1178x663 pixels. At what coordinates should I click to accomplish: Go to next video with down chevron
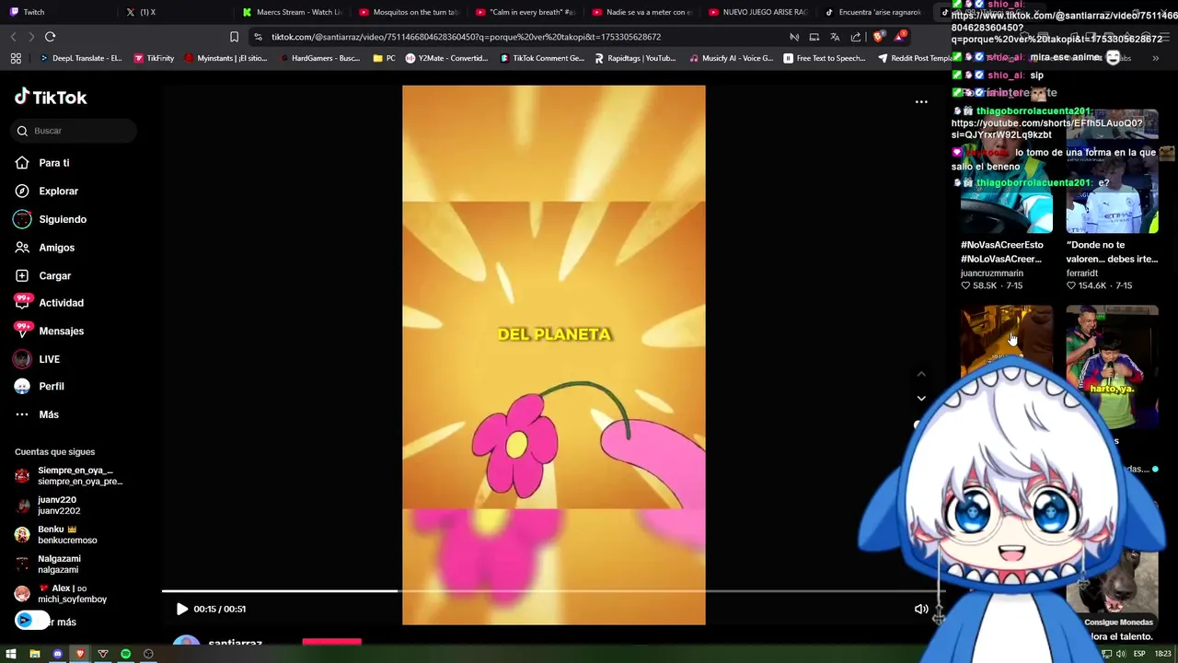[921, 398]
